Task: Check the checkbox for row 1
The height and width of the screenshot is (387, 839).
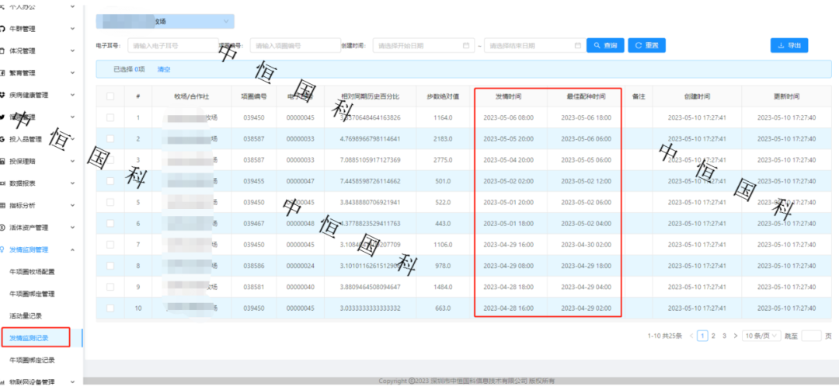Action: coord(110,118)
